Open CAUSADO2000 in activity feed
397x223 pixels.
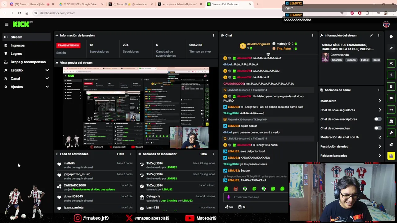tap(75, 186)
